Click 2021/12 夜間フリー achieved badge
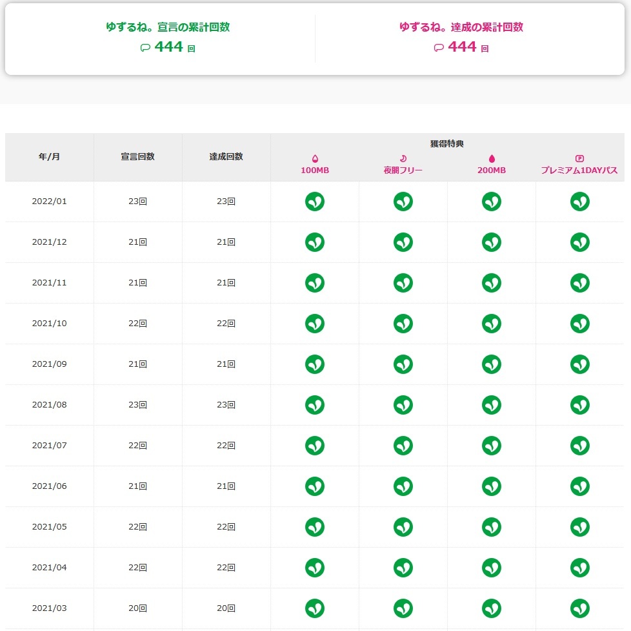Screen dimensions: 631x631 pos(403,242)
